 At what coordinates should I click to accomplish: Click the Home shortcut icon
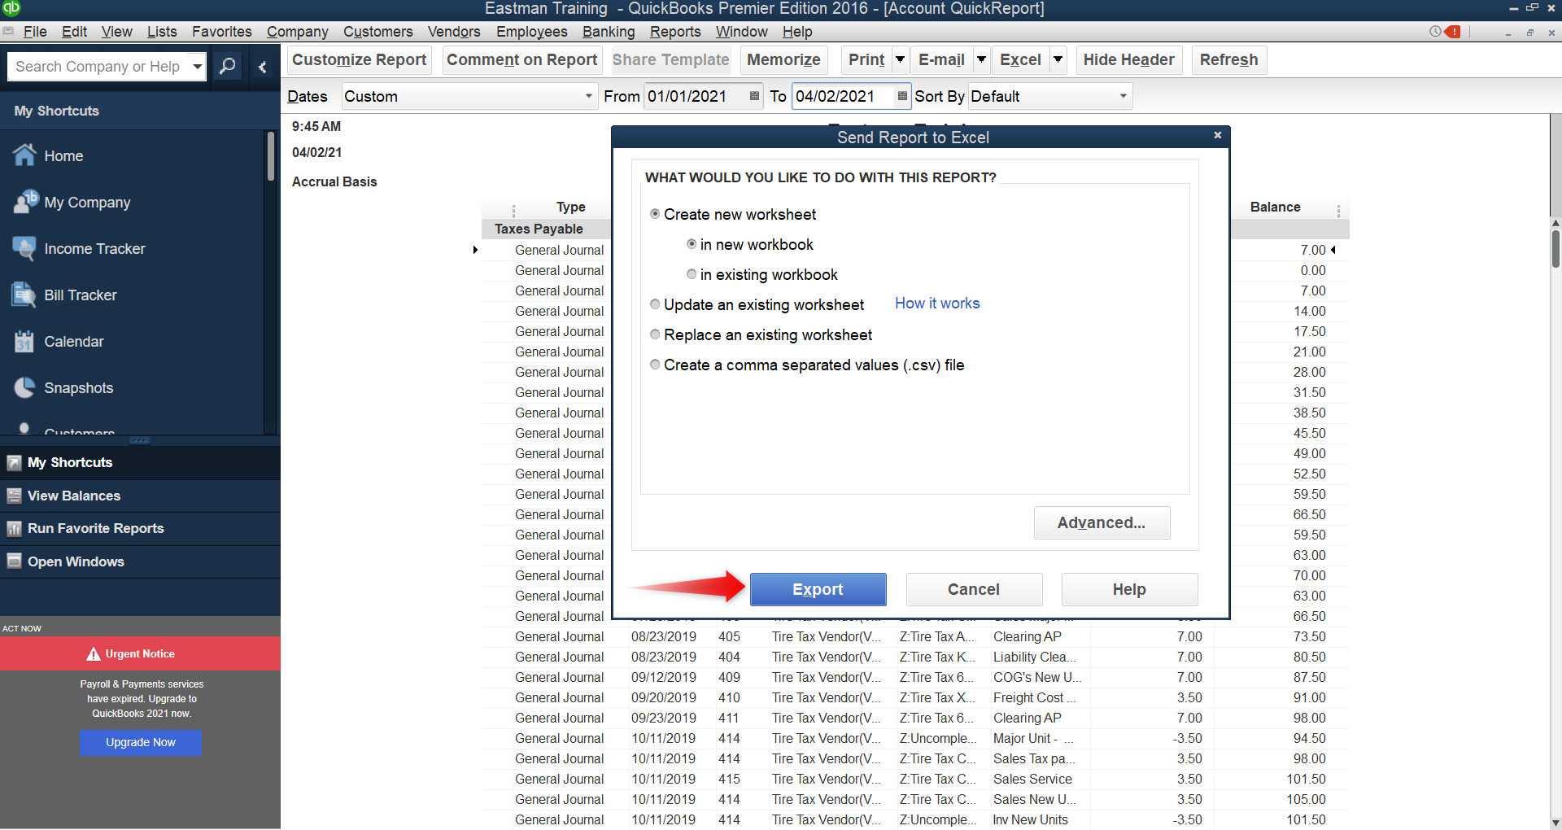pos(24,155)
